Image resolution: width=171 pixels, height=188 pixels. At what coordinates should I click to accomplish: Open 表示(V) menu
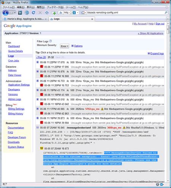tap(31, 7)
